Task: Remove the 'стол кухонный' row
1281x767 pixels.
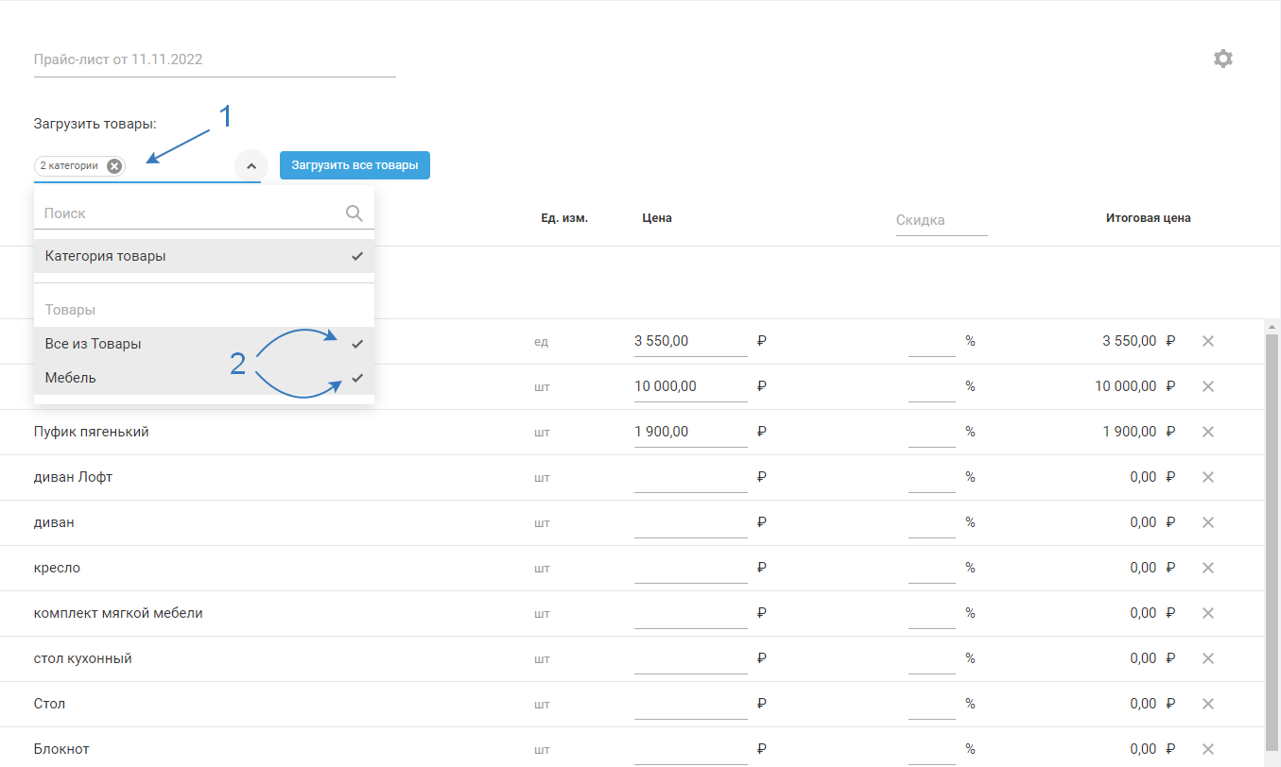Action: [1207, 658]
